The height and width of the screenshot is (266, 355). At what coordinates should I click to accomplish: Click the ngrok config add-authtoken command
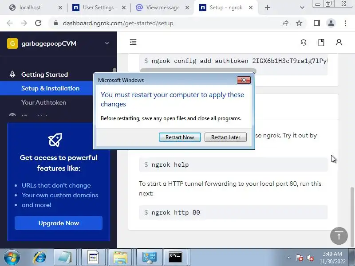tap(233, 61)
